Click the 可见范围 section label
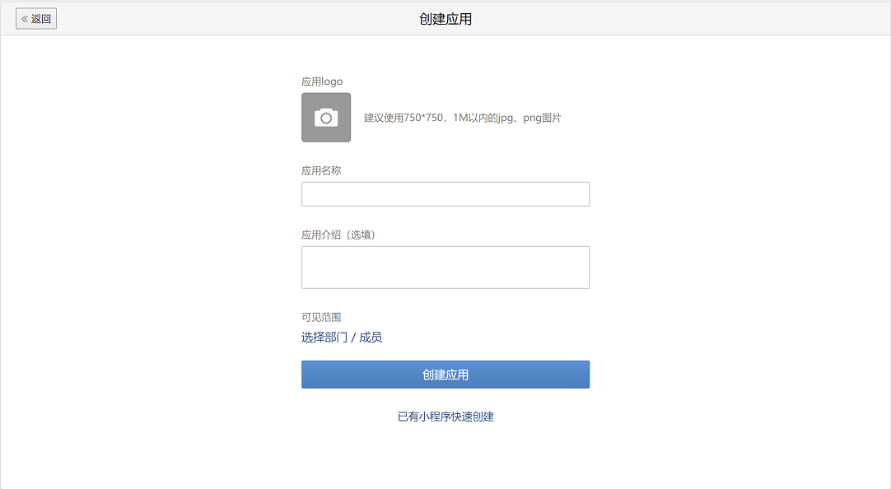This screenshot has height=489, width=891. (321, 317)
